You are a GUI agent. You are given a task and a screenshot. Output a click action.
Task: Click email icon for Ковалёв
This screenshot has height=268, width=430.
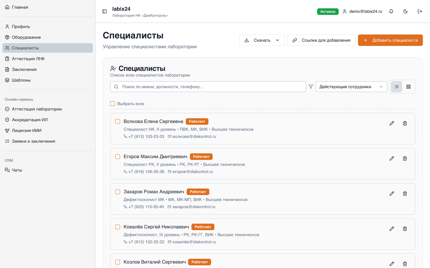170,242
